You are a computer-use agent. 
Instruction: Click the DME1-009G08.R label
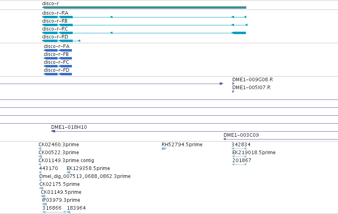[253, 80]
